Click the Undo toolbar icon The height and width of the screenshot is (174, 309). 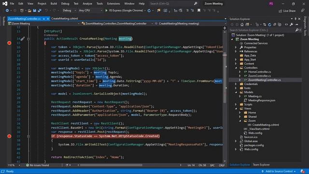tap(46, 11)
